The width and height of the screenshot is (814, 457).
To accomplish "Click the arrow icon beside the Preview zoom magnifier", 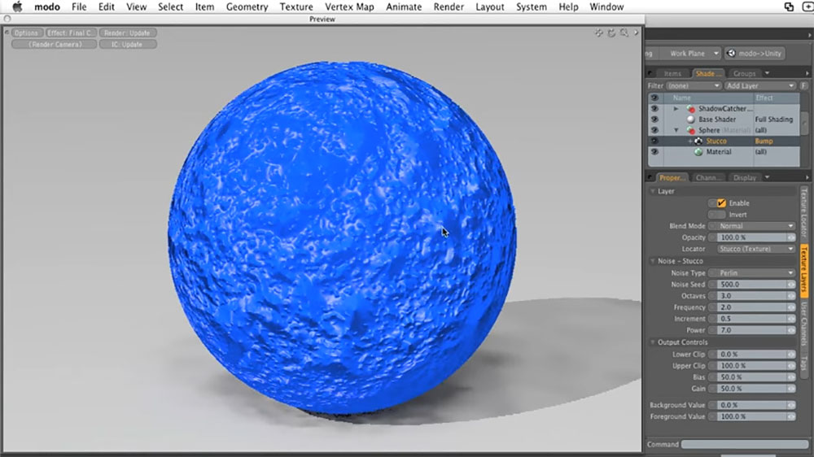I will pos(636,33).
